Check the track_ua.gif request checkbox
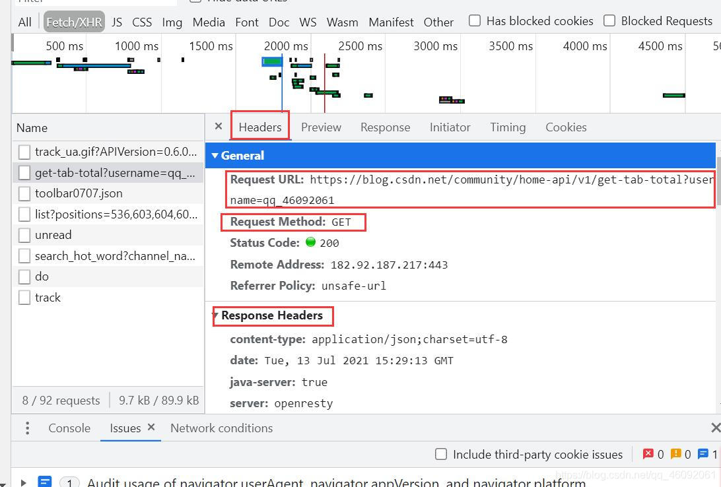Image resolution: width=721 pixels, height=487 pixels. pyautogui.click(x=24, y=152)
